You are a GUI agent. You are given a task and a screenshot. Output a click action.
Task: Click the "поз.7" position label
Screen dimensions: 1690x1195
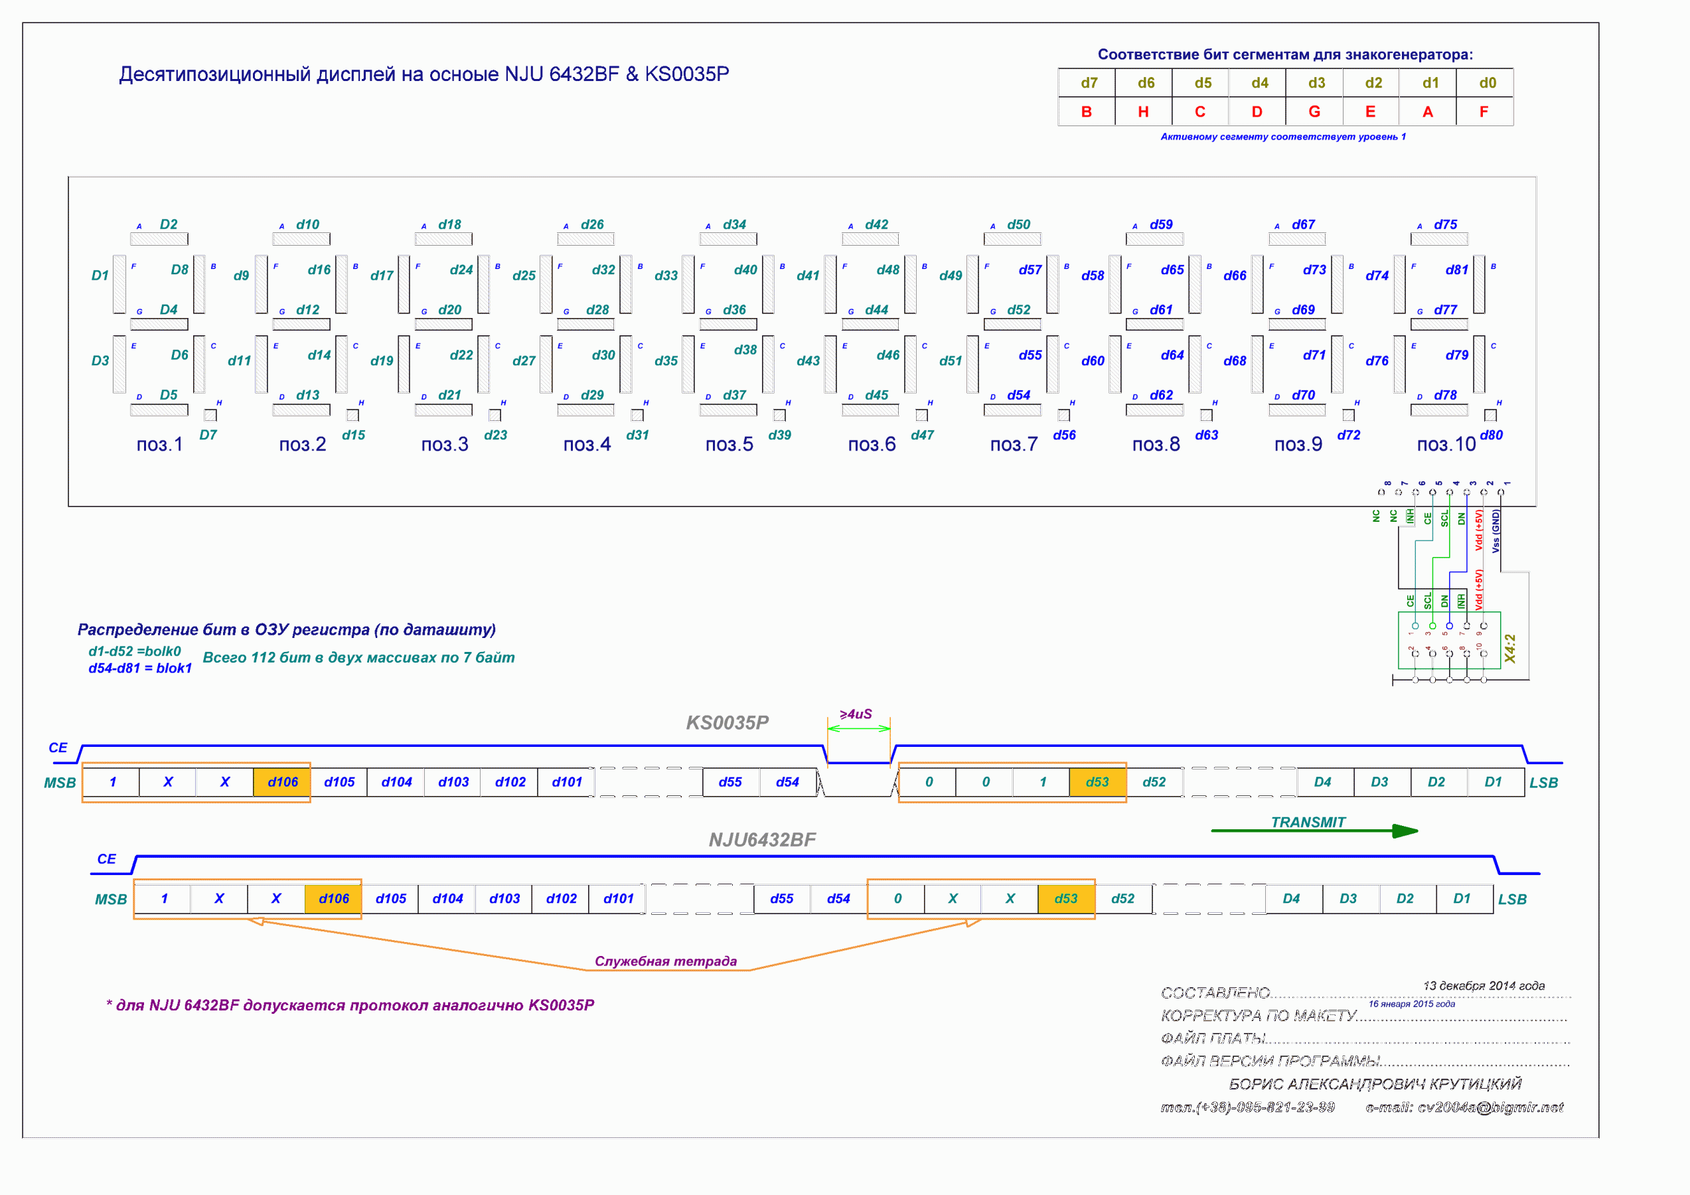[x=1014, y=445]
